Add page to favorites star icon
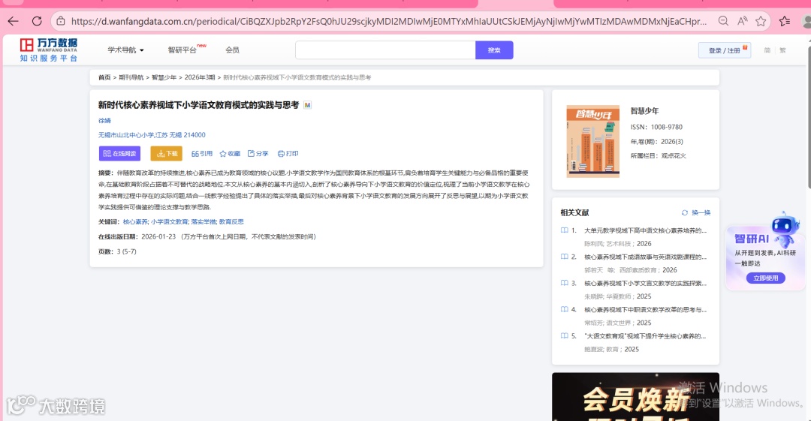This screenshot has width=811, height=421. pos(761,21)
